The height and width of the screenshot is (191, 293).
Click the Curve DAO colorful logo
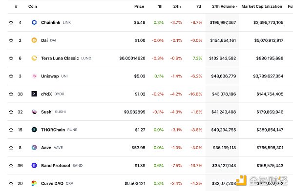click(x=34, y=183)
